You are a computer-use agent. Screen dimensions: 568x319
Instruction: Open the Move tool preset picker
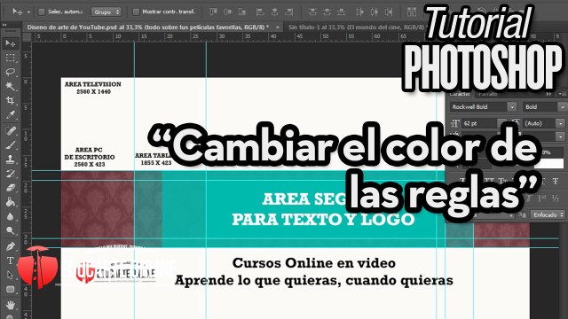28,12
